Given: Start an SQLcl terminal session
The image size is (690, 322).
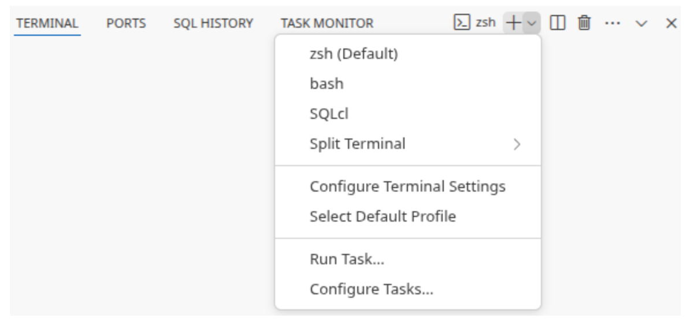Looking at the screenshot, I should tap(329, 114).
